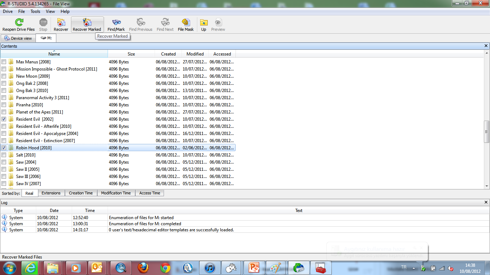This screenshot has width=490, height=275.
Task: Click info icon of 12:52:40 log entry
Action: tap(4, 217)
